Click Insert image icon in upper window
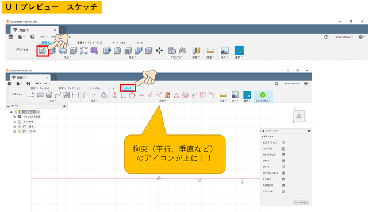The height and width of the screenshot is (212, 368). tap(225, 50)
